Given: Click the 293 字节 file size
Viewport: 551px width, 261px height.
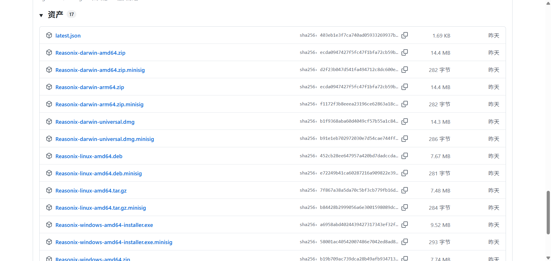Looking at the screenshot, I should [x=440, y=242].
